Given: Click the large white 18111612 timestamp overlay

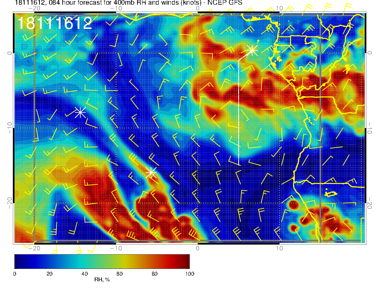Looking at the screenshot, I should tap(55, 23).
